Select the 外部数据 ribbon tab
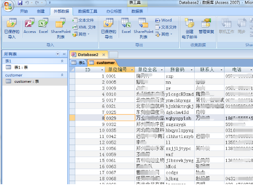 pyautogui.click(x=61, y=11)
